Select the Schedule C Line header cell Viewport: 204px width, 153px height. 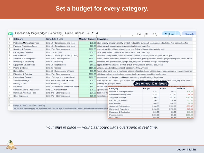62,39
